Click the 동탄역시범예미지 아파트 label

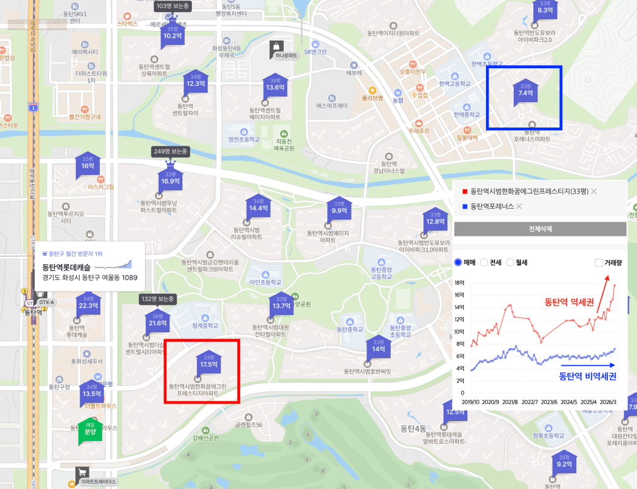(x=328, y=236)
